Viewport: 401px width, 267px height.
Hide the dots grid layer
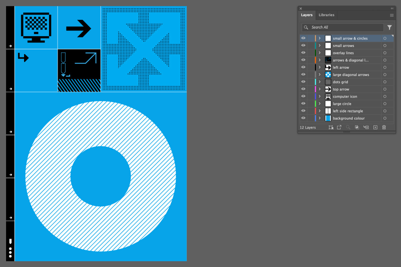click(303, 82)
